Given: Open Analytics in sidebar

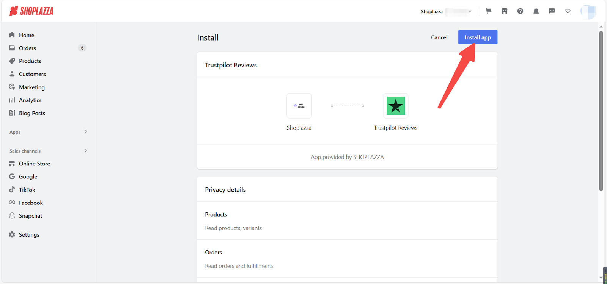Looking at the screenshot, I should (30, 100).
